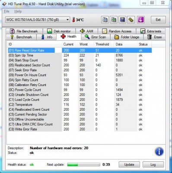Click the purple down-arrow tray icon
Image resolution: width=172 pixels, height=173 pixels.
pos(141,20)
